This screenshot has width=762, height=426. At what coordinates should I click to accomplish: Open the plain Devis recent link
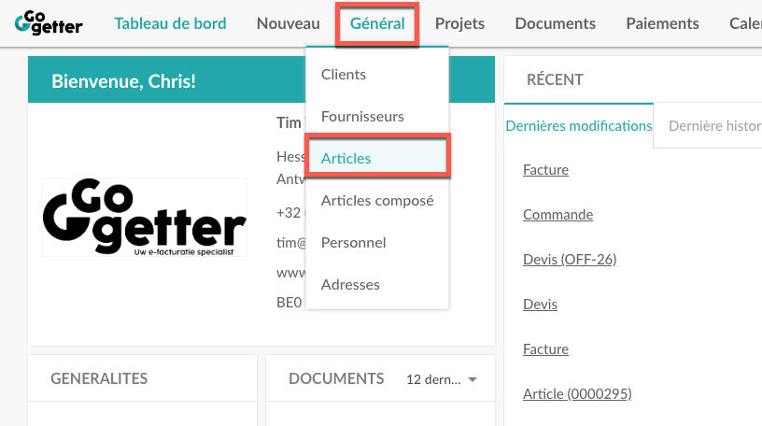(540, 304)
